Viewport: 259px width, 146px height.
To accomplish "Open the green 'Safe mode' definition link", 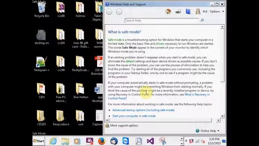I will tap(115, 40).
